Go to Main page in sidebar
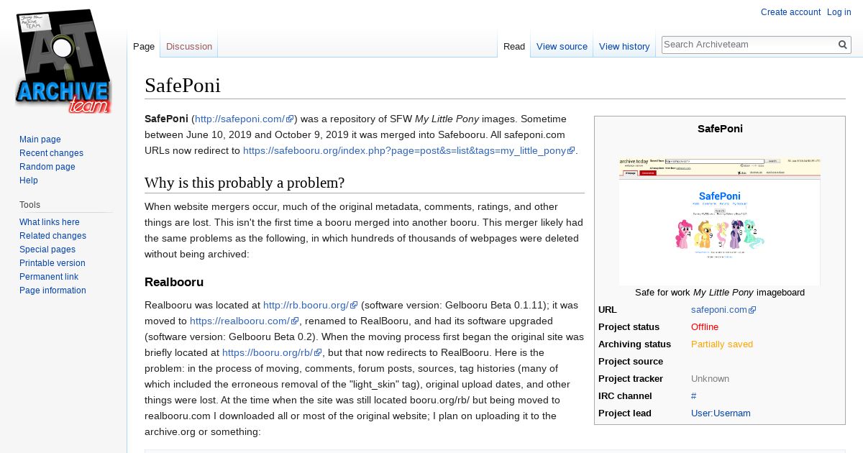This screenshot has height=453, width=863. [40, 139]
